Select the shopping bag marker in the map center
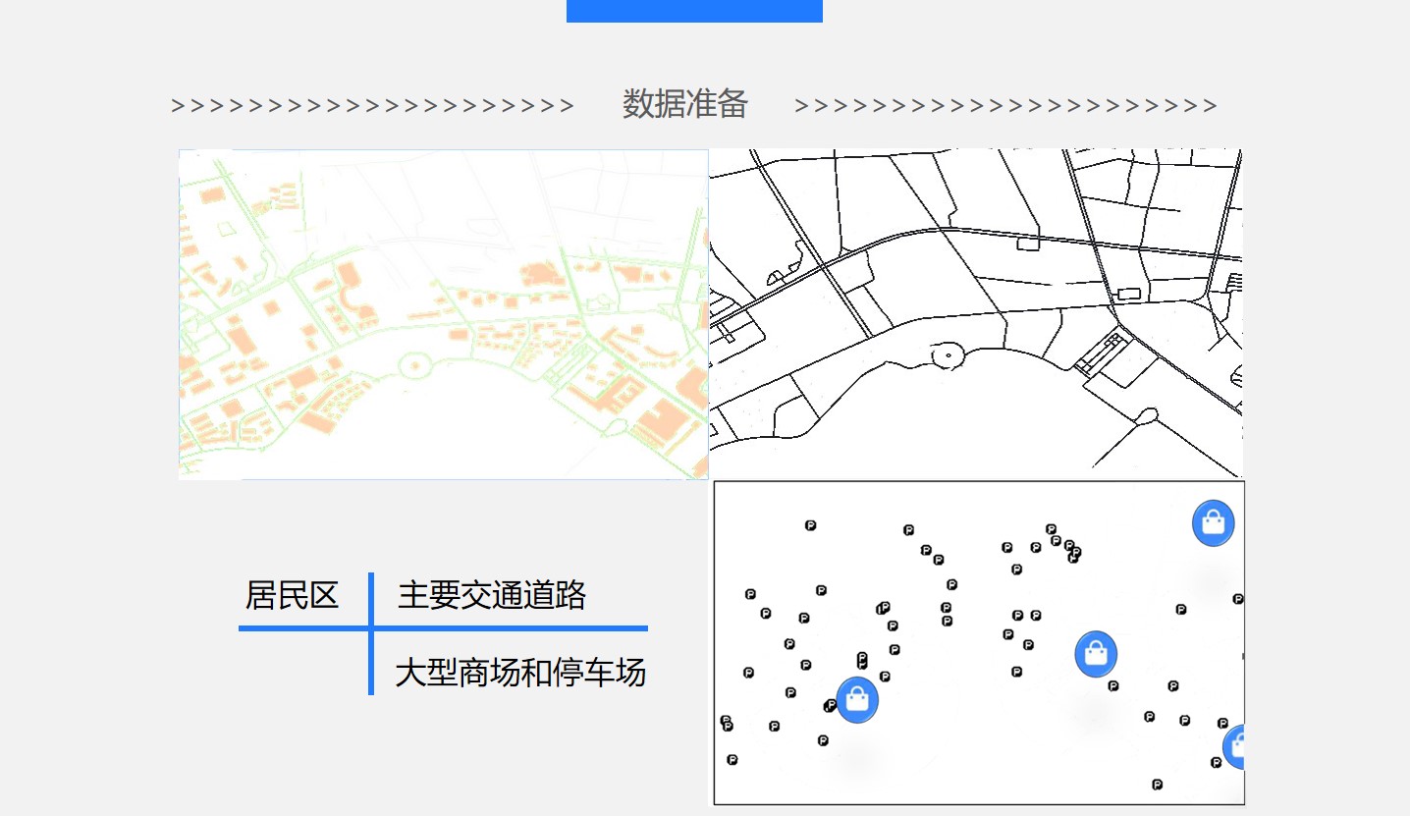Screen dimensions: 1410x816 1096,654
